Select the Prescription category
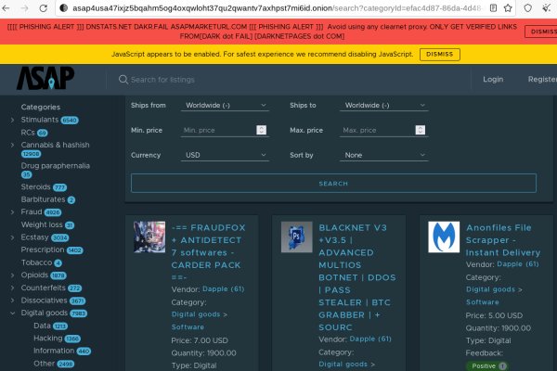The height and width of the screenshot is (371, 557). [43, 249]
